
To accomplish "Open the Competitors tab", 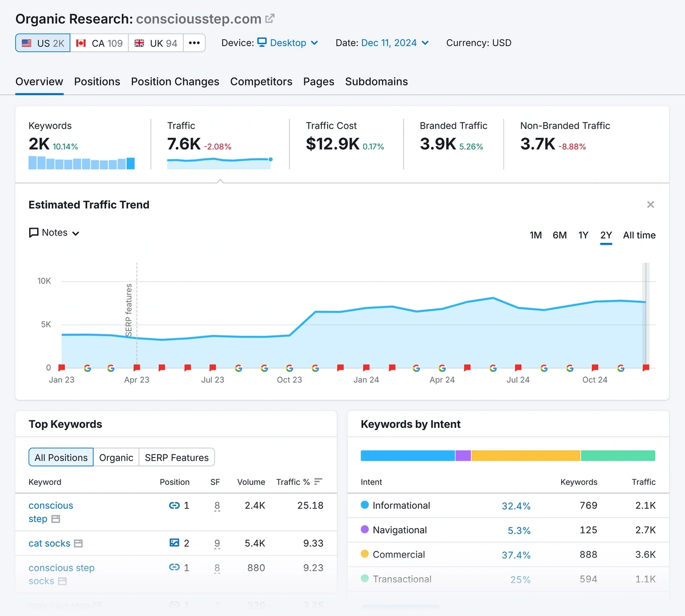I will tap(261, 82).
